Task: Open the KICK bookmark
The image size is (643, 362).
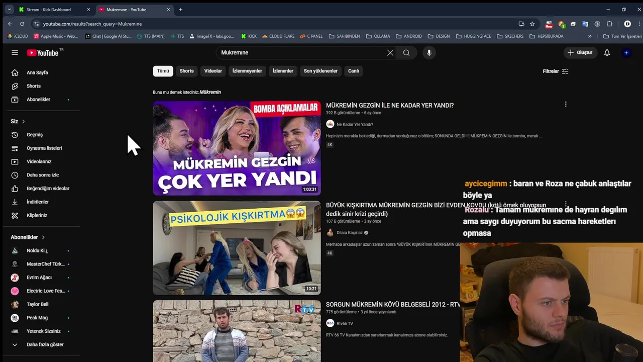Action: pyautogui.click(x=249, y=36)
